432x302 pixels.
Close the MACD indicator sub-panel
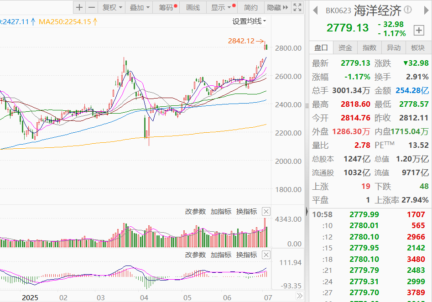point(266,255)
